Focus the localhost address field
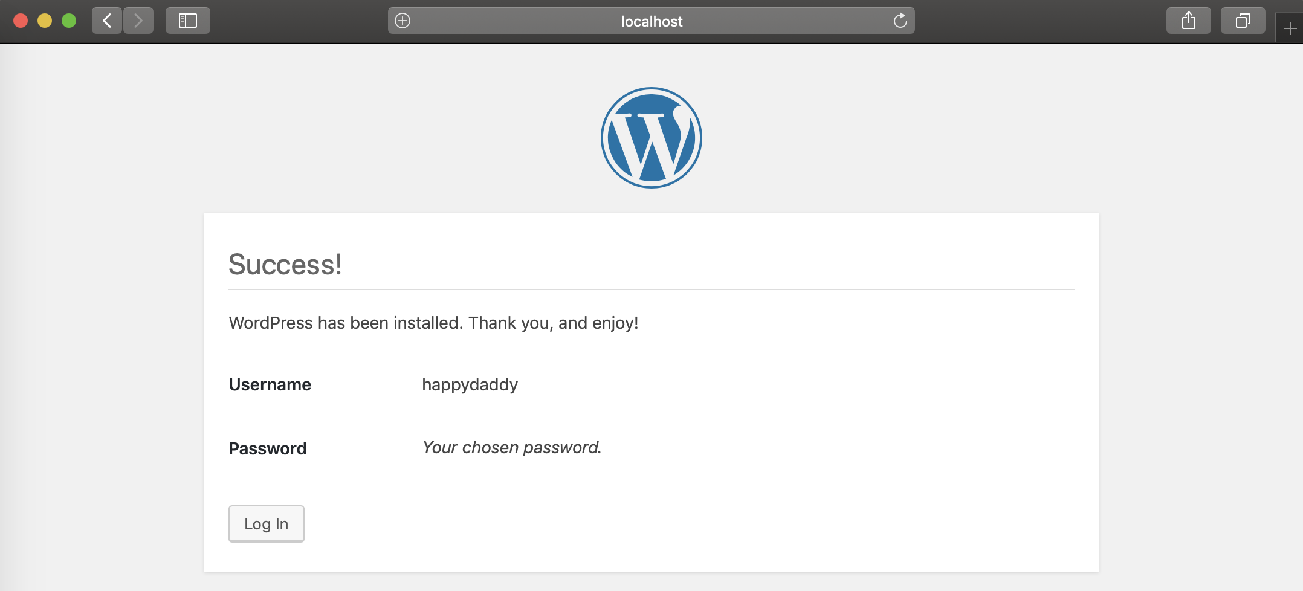Image resolution: width=1303 pixels, height=591 pixels. [651, 21]
